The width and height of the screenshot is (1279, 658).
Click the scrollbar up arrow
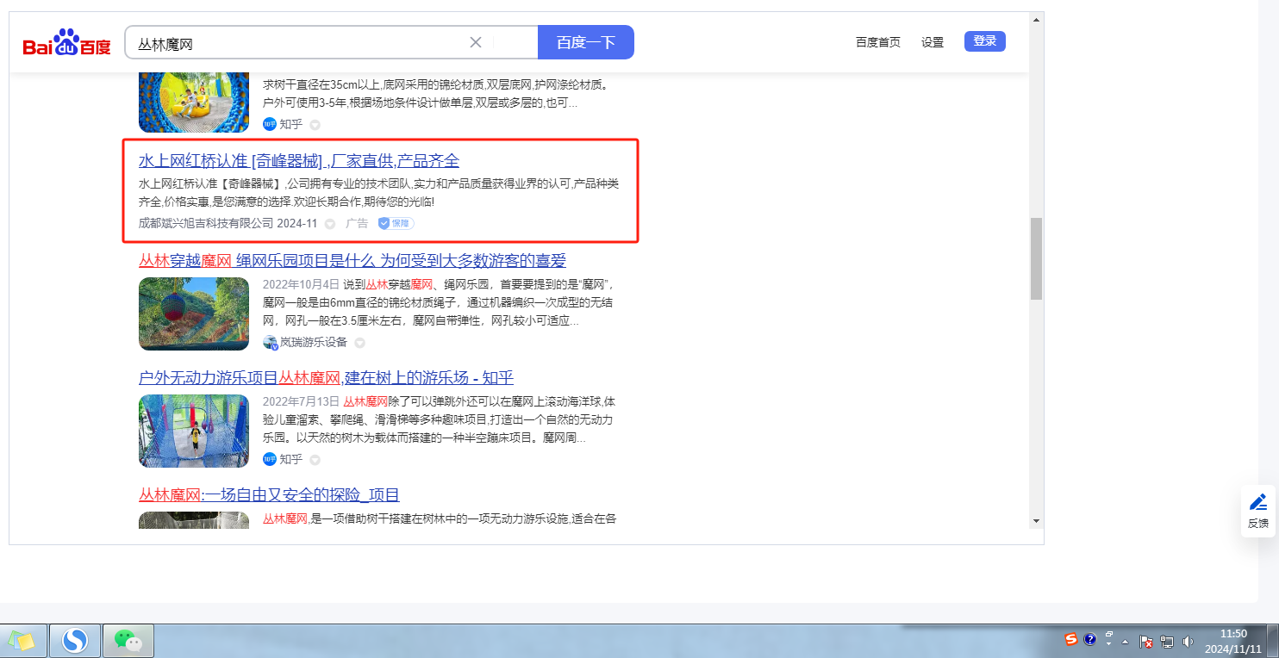pos(1037,19)
